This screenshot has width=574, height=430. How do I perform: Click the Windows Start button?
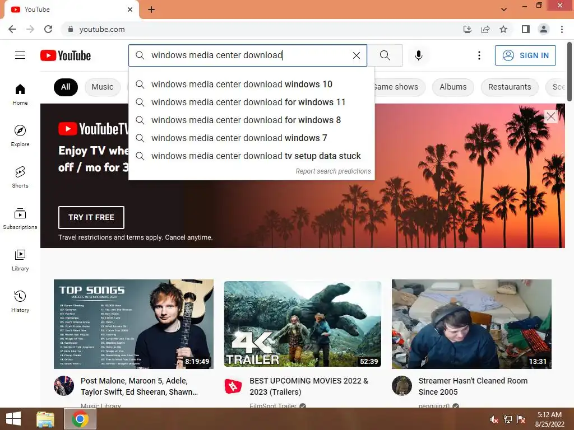point(13,419)
